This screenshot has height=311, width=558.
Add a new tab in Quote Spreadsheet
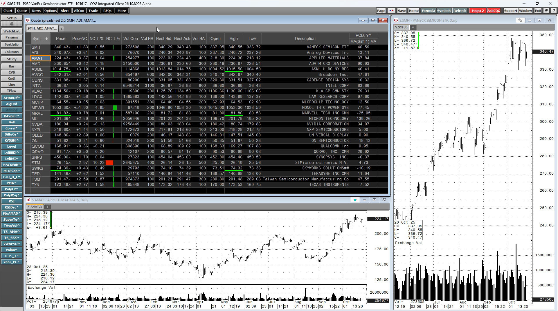coord(62,28)
